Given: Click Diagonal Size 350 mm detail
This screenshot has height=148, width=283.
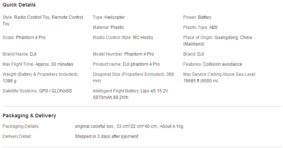Looking at the screenshot, I should [133, 78].
